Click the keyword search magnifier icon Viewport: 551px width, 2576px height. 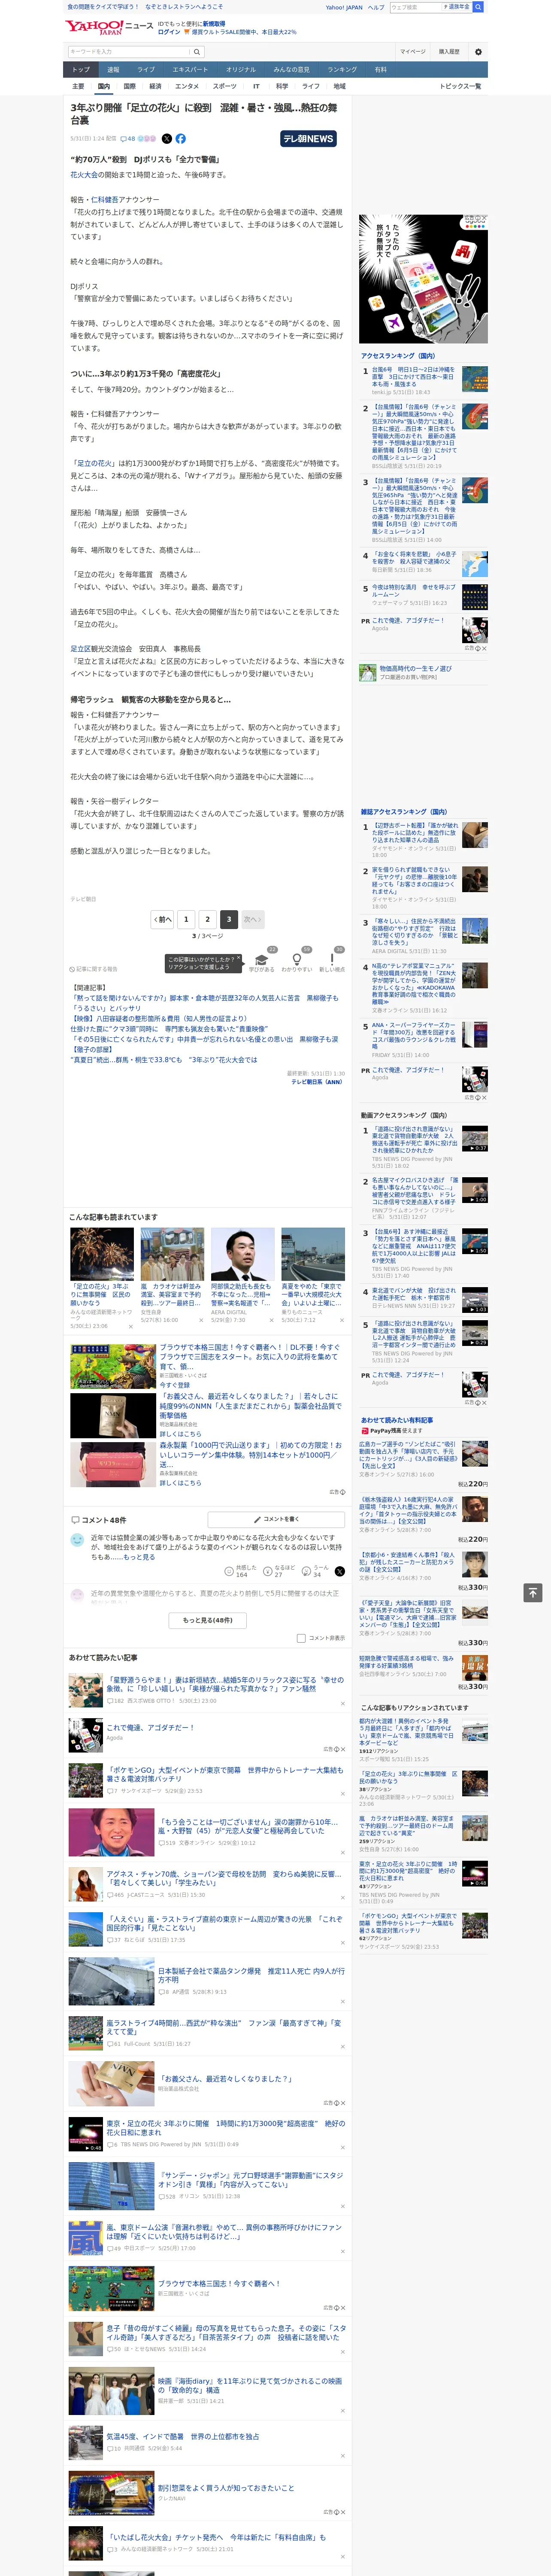pyautogui.click(x=197, y=52)
